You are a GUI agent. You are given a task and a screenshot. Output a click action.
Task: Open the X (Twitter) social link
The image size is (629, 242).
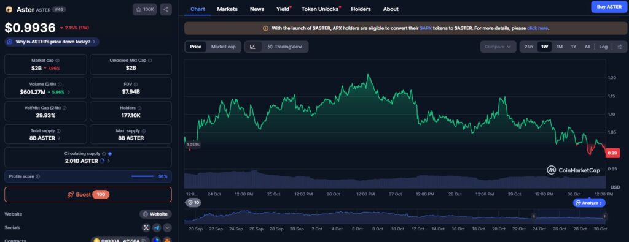pos(146,227)
